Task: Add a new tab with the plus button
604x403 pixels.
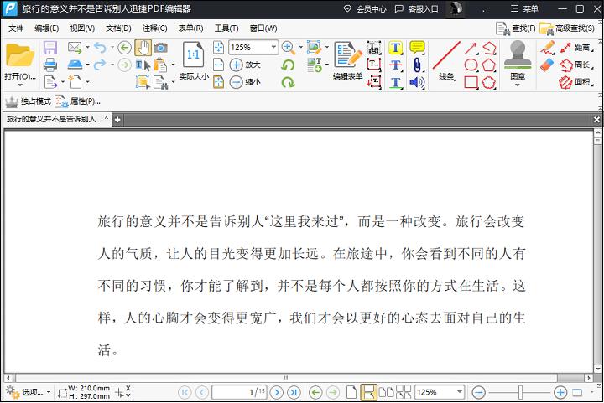Action: pos(117,120)
